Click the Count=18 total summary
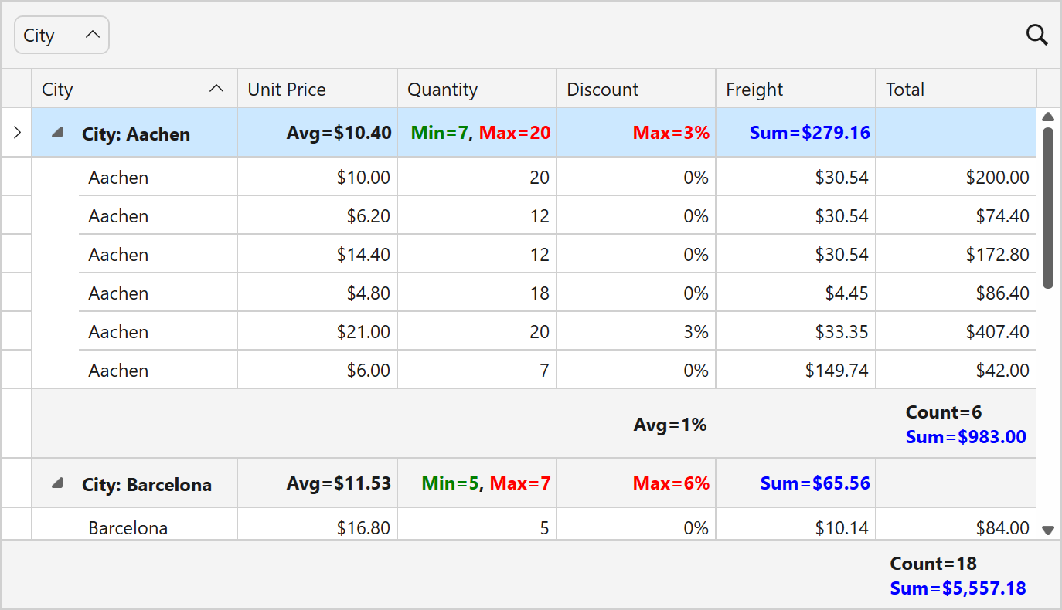The width and height of the screenshot is (1062, 610). coord(933,563)
